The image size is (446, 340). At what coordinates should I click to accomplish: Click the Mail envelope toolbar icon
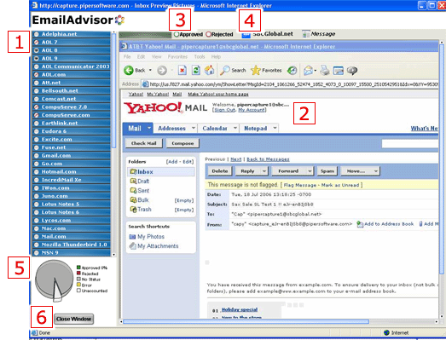coord(308,70)
